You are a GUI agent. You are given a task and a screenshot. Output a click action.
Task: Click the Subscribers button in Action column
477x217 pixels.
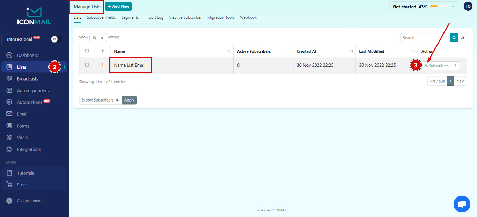tap(436, 66)
